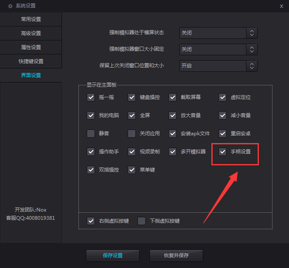Viewport: 289px width, 268px height.
Task: Uncheck 安装apk文件 option
Action: pyautogui.click(x=173, y=134)
